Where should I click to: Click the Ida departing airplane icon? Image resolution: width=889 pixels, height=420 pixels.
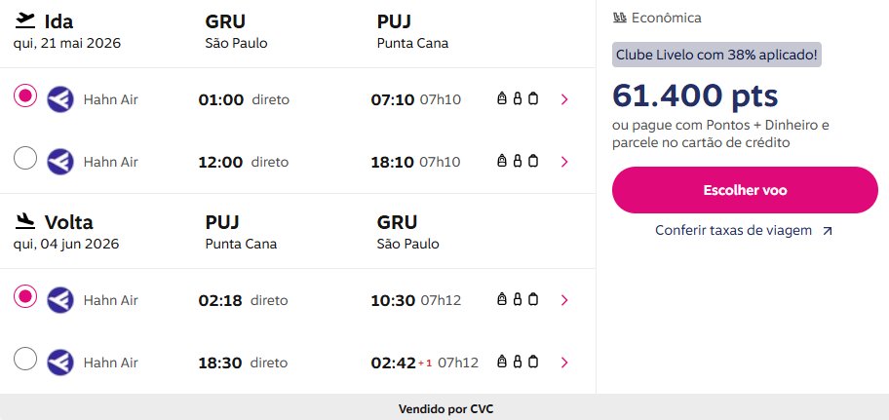click(25, 21)
